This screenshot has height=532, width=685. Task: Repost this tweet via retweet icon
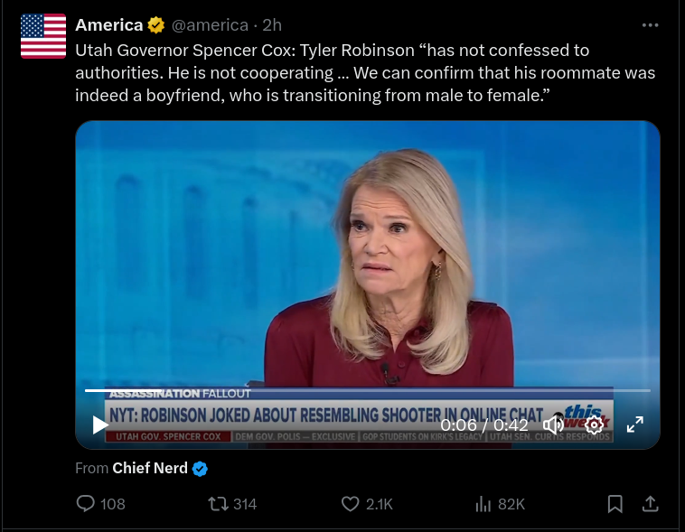pyautogui.click(x=218, y=504)
